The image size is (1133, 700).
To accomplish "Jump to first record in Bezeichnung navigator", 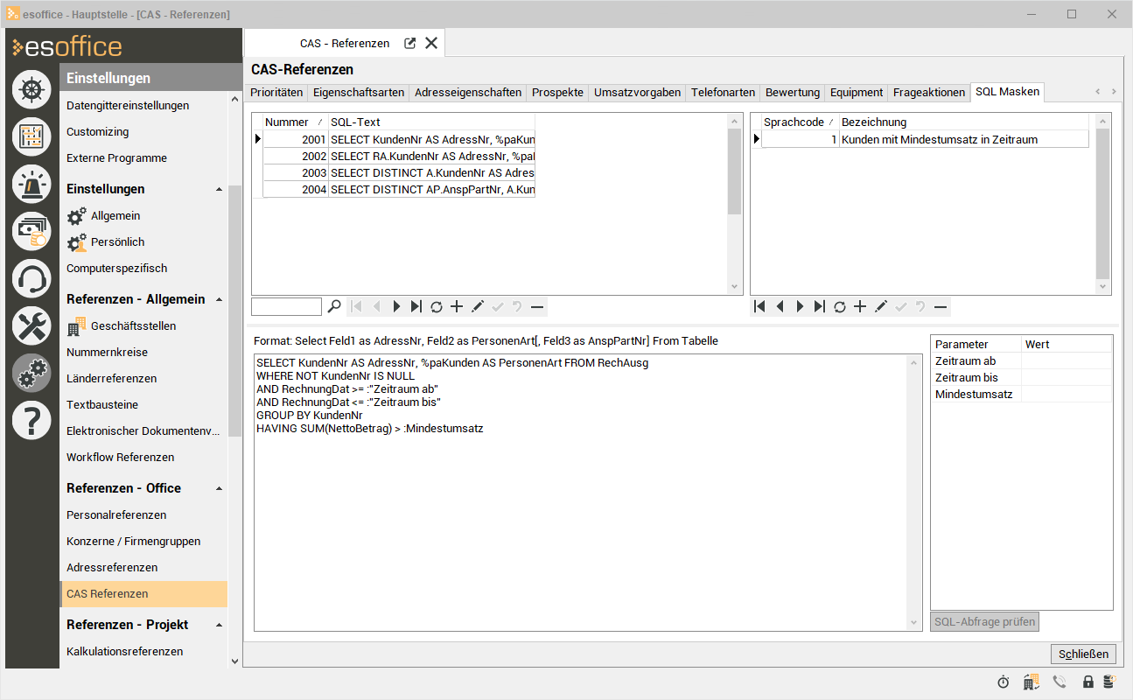I will point(759,306).
